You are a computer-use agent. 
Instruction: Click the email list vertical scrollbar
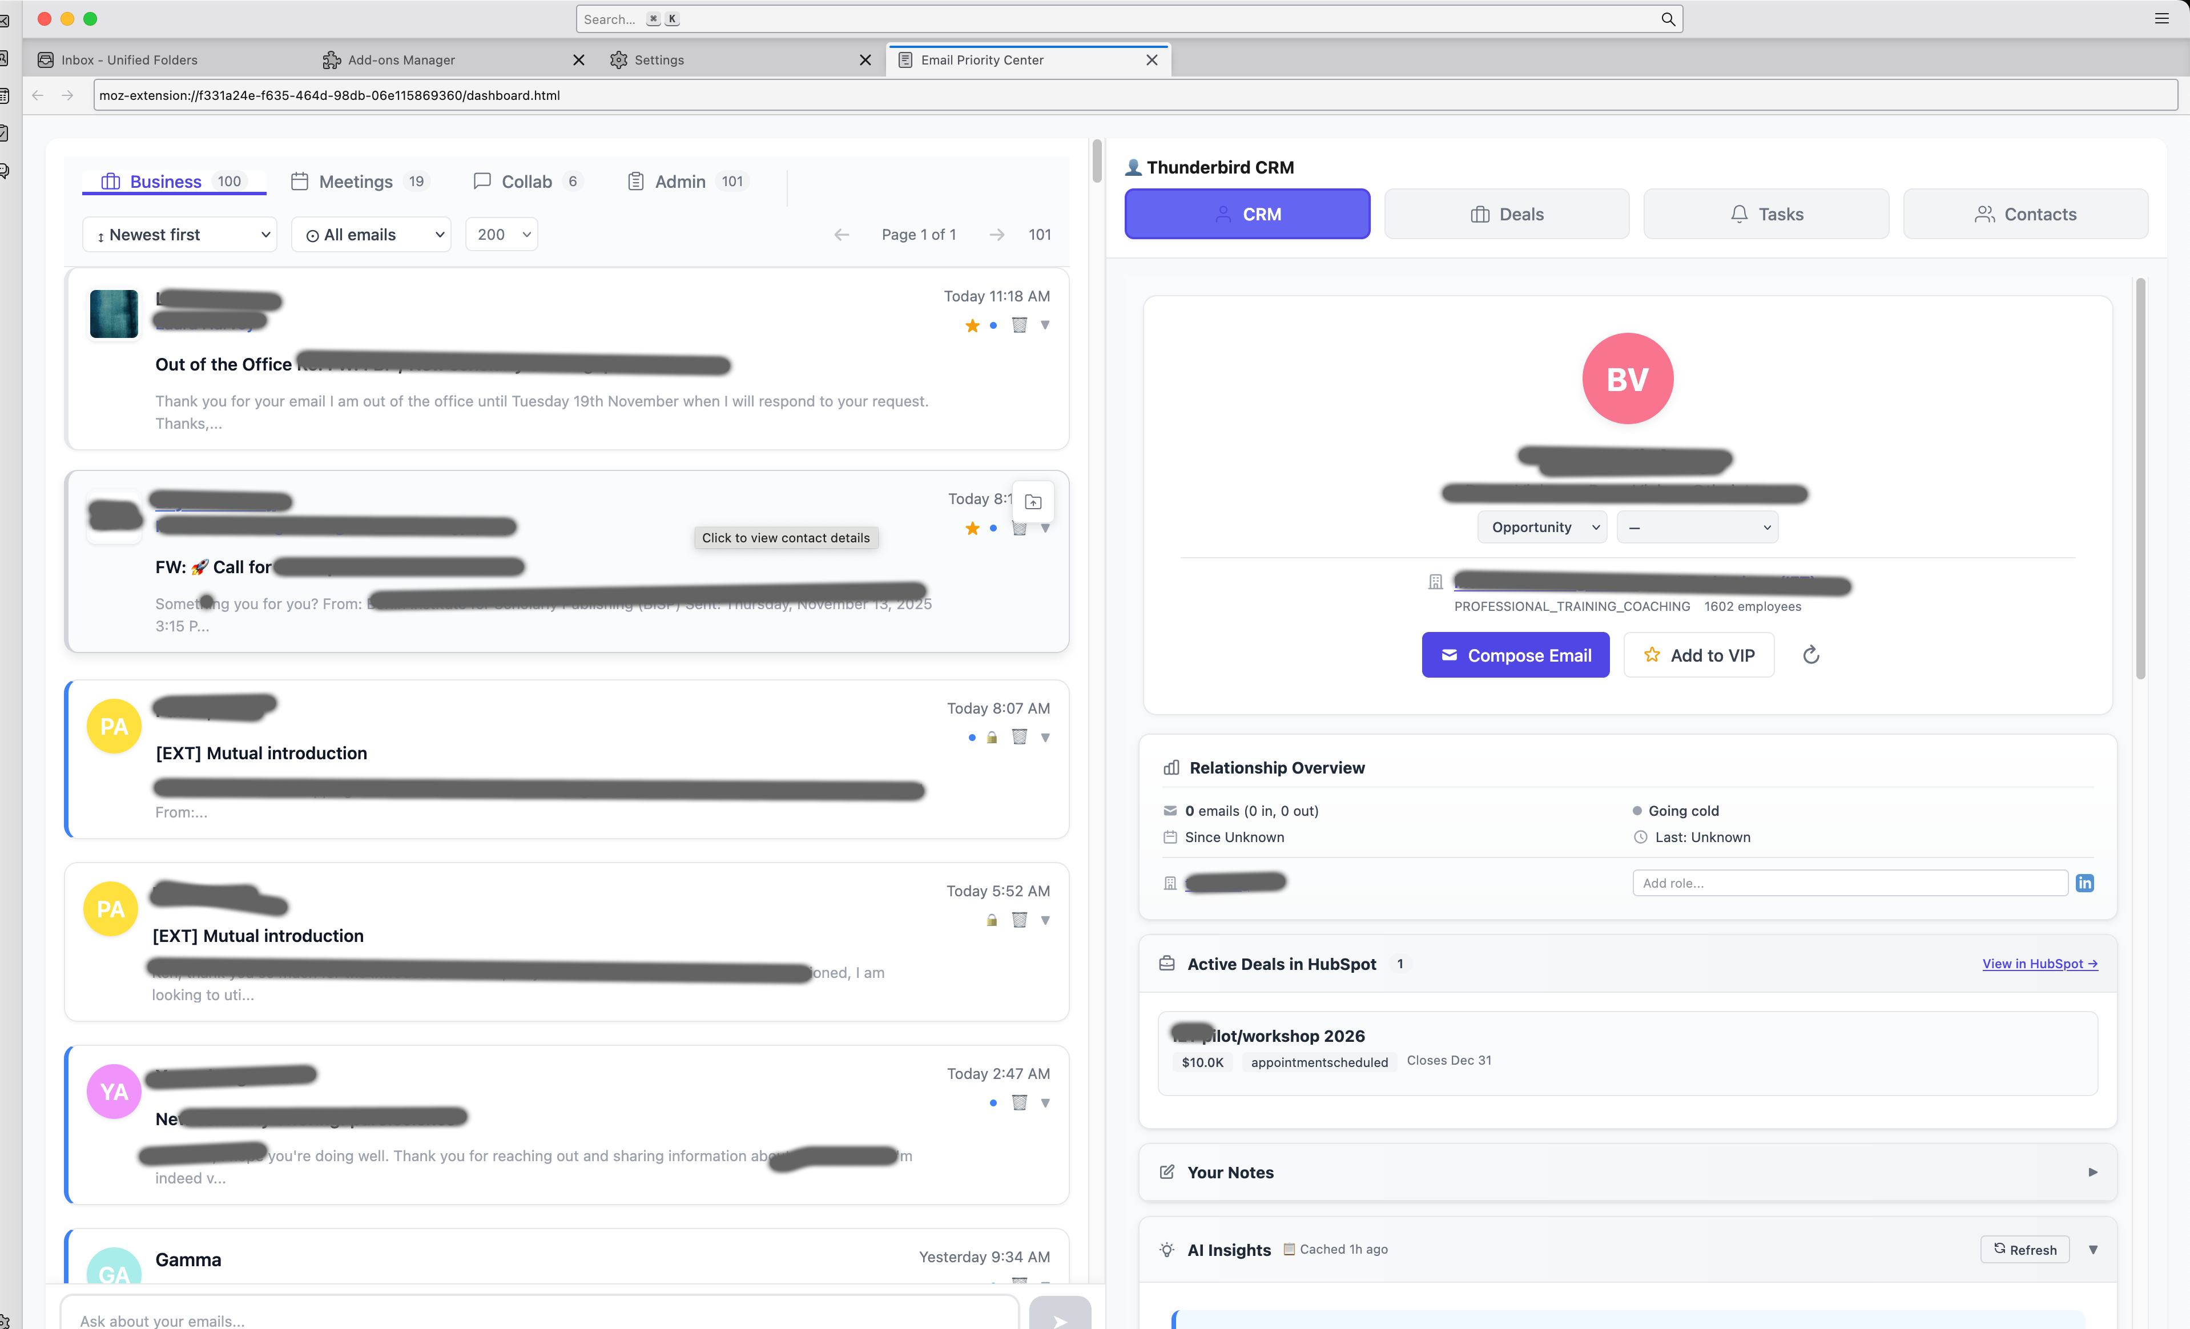1097,162
